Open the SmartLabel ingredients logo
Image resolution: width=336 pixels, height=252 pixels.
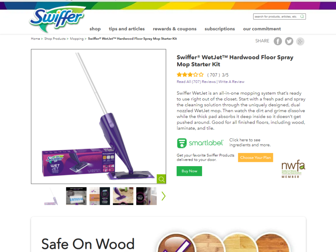[200, 143]
